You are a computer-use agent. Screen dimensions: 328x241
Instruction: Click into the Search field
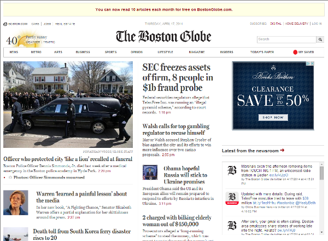point(286,39)
